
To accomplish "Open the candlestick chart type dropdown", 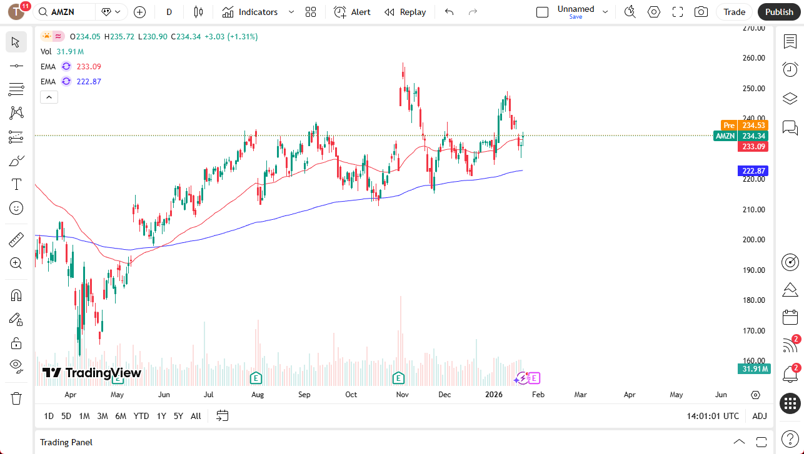I will [x=199, y=12].
